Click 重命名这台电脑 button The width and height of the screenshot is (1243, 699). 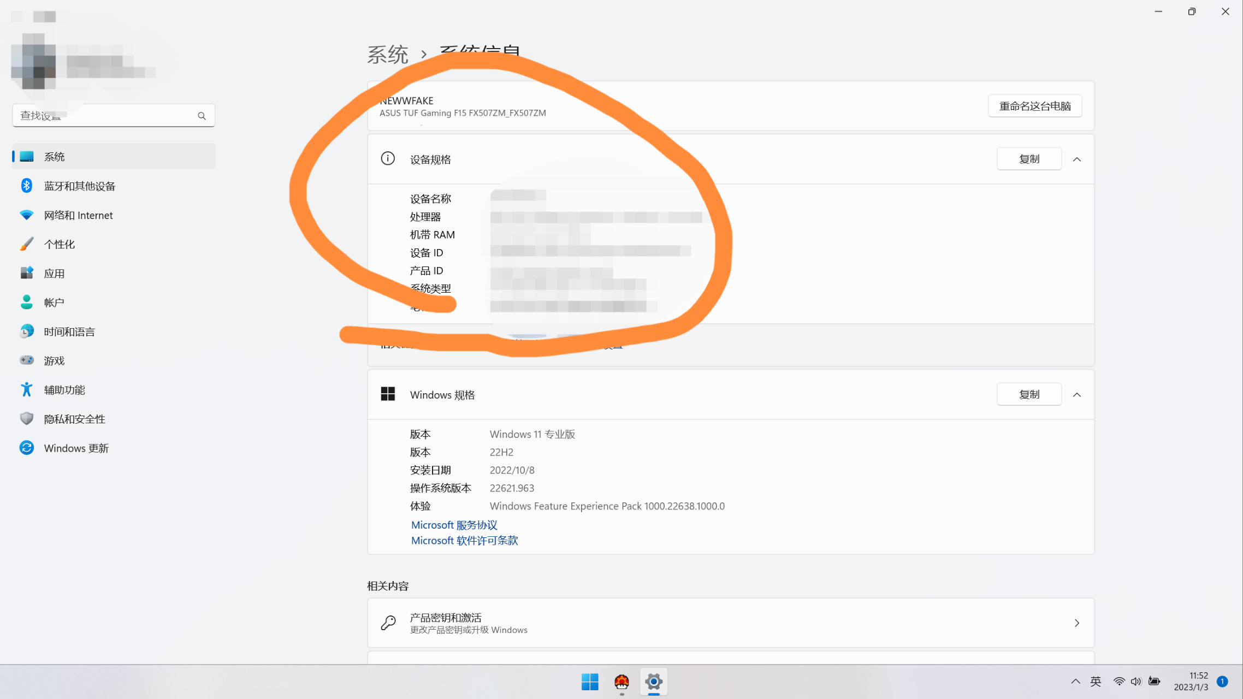coord(1034,105)
